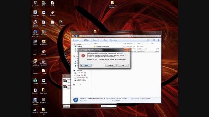Open the Recycle Bin desktop icon

(35, 4)
